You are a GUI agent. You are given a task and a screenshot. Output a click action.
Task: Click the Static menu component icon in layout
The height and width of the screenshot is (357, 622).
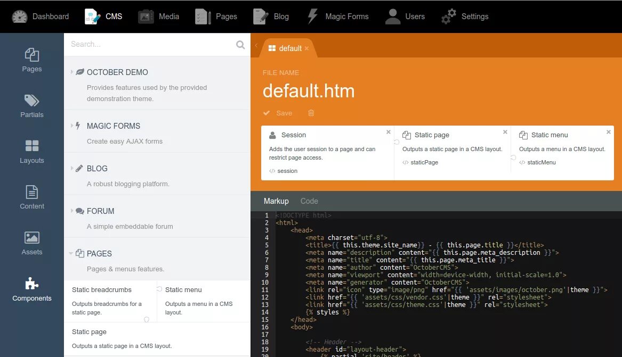coord(523,135)
